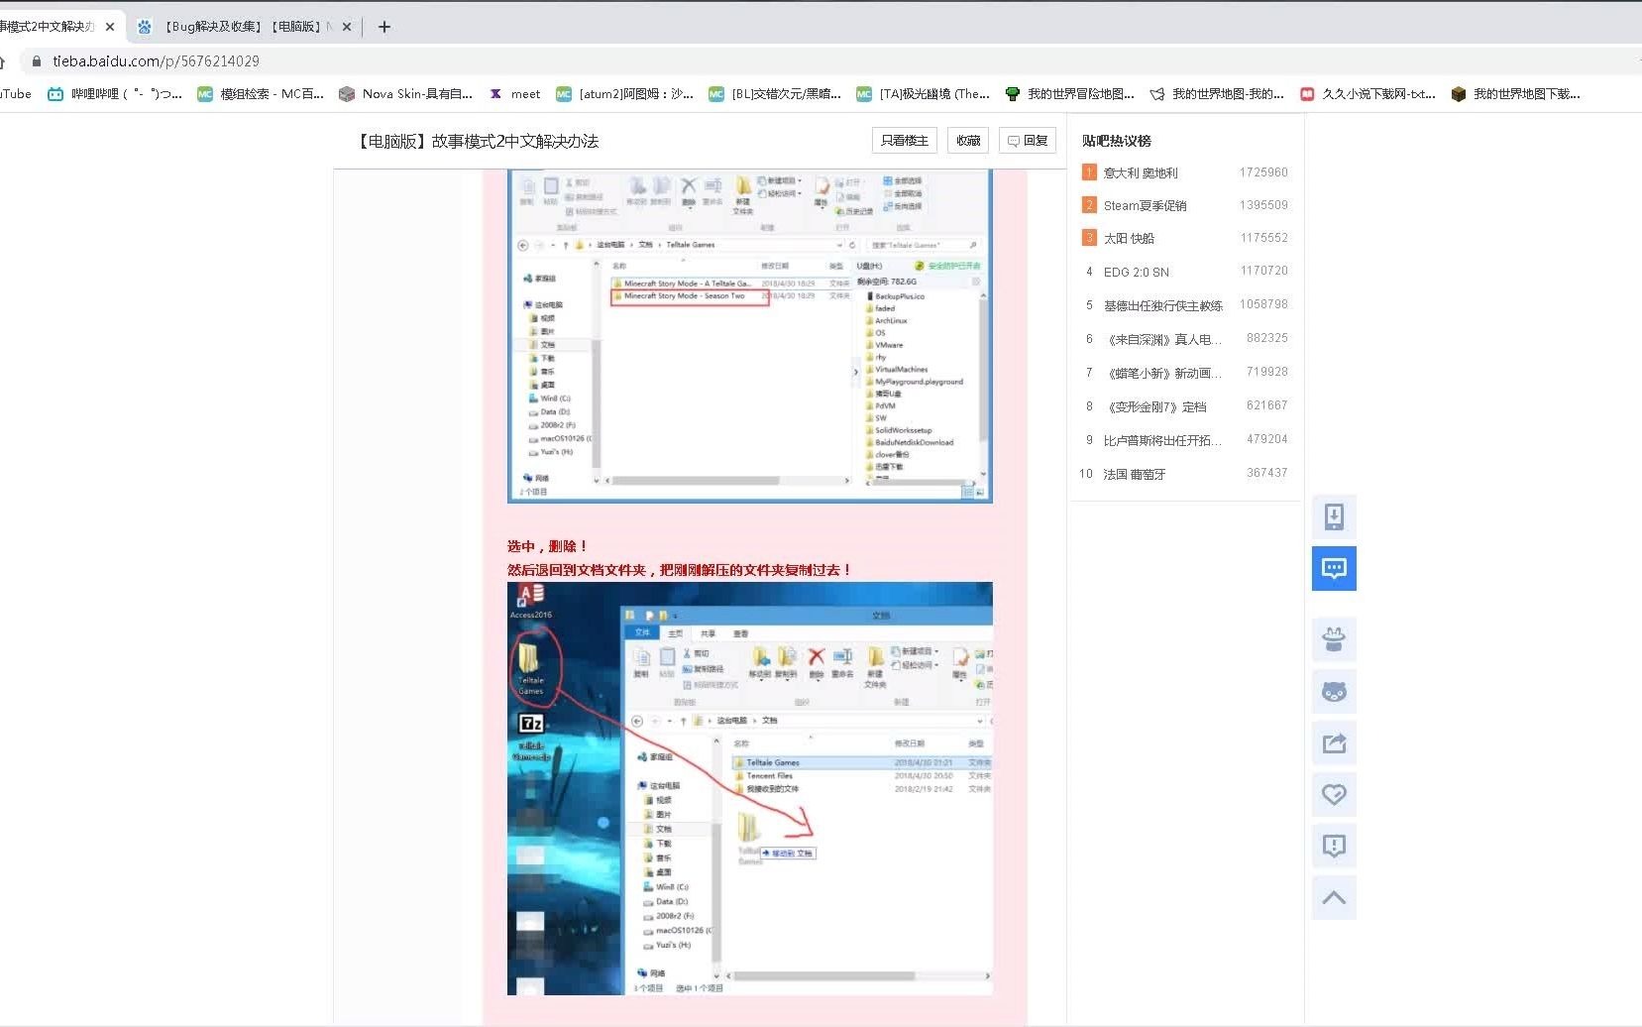Image resolution: width=1642 pixels, height=1027 pixels.
Task: Open the app download sidebar icon
Action: [1334, 516]
